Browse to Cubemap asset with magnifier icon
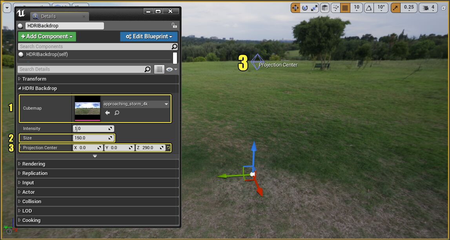This screenshot has height=240, width=450. point(117,113)
